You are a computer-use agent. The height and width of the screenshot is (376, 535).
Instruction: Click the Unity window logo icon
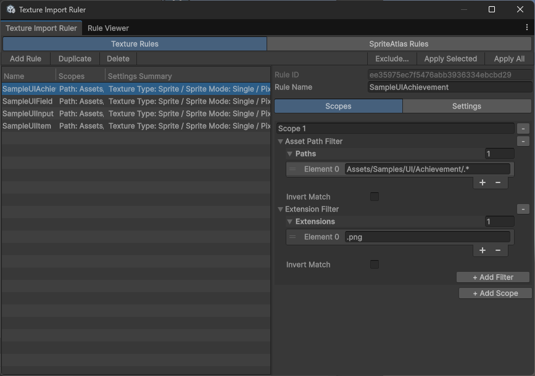pos(11,9)
